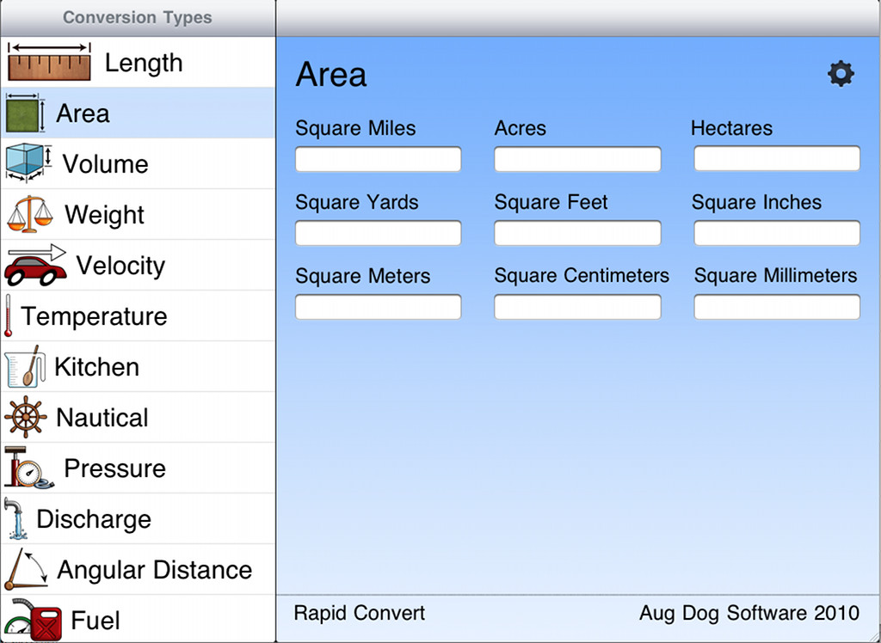Image resolution: width=881 pixels, height=643 pixels.
Task: Click the red car Velocity icon
Action: click(35, 265)
